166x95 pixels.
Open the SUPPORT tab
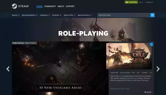point(70,6)
